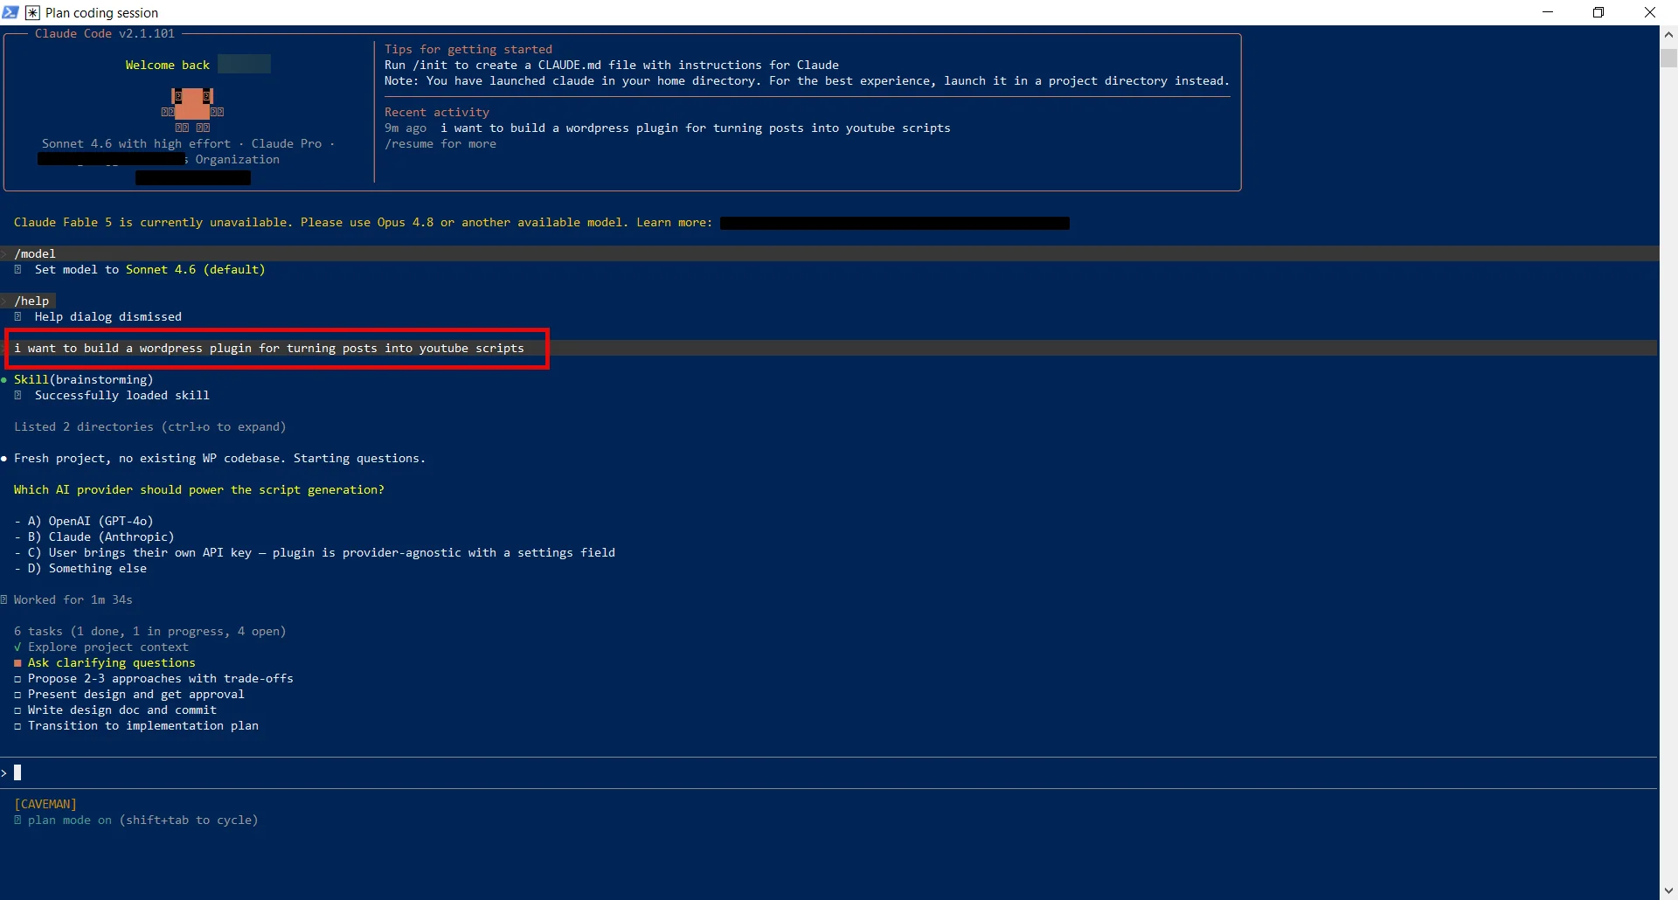Click the 'Plan coding session' window title
Viewport: 1678px width, 900px height.
(x=102, y=13)
